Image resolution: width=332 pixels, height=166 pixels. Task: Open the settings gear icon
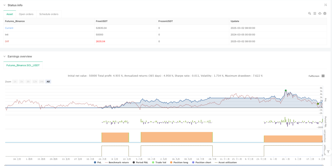coord(325,14)
